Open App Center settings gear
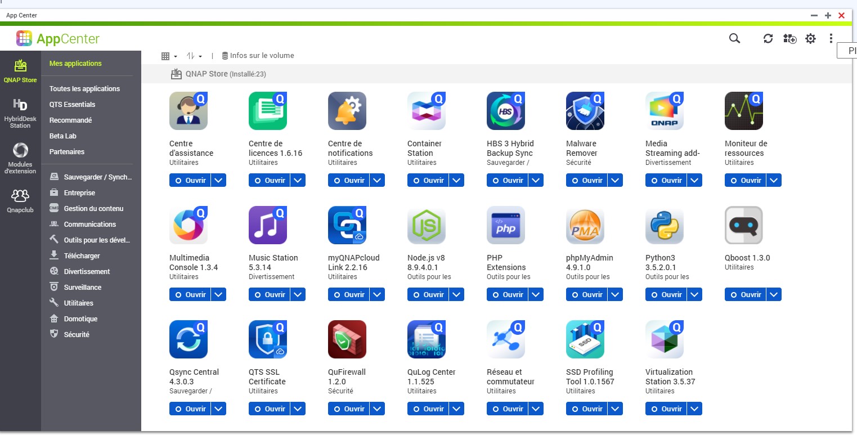The width and height of the screenshot is (857, 435). click(x=810, y=38)
